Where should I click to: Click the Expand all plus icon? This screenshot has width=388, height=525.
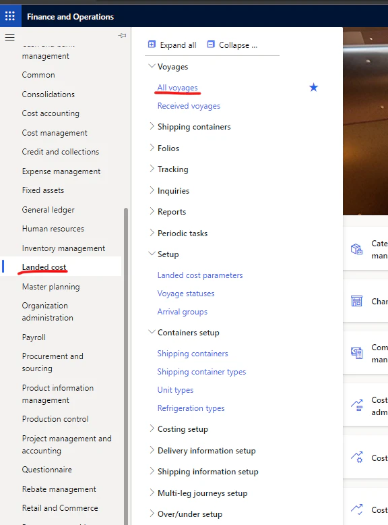click(152, 44)
